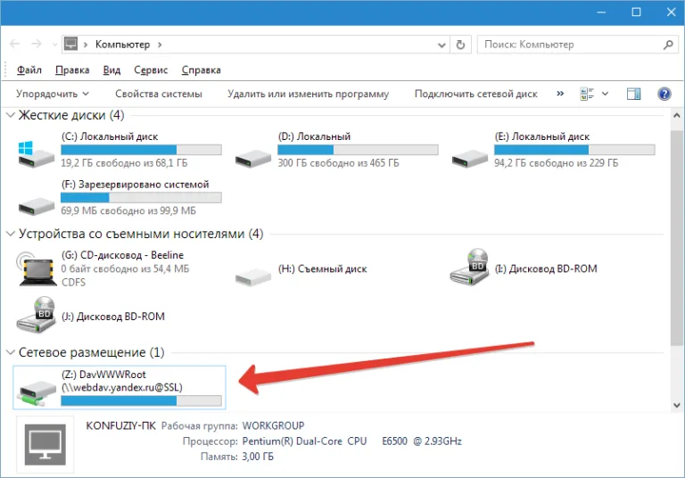The image size is (685, 478).
Task: Click the F: drive usage bar
Action: [x=141, y=197]
